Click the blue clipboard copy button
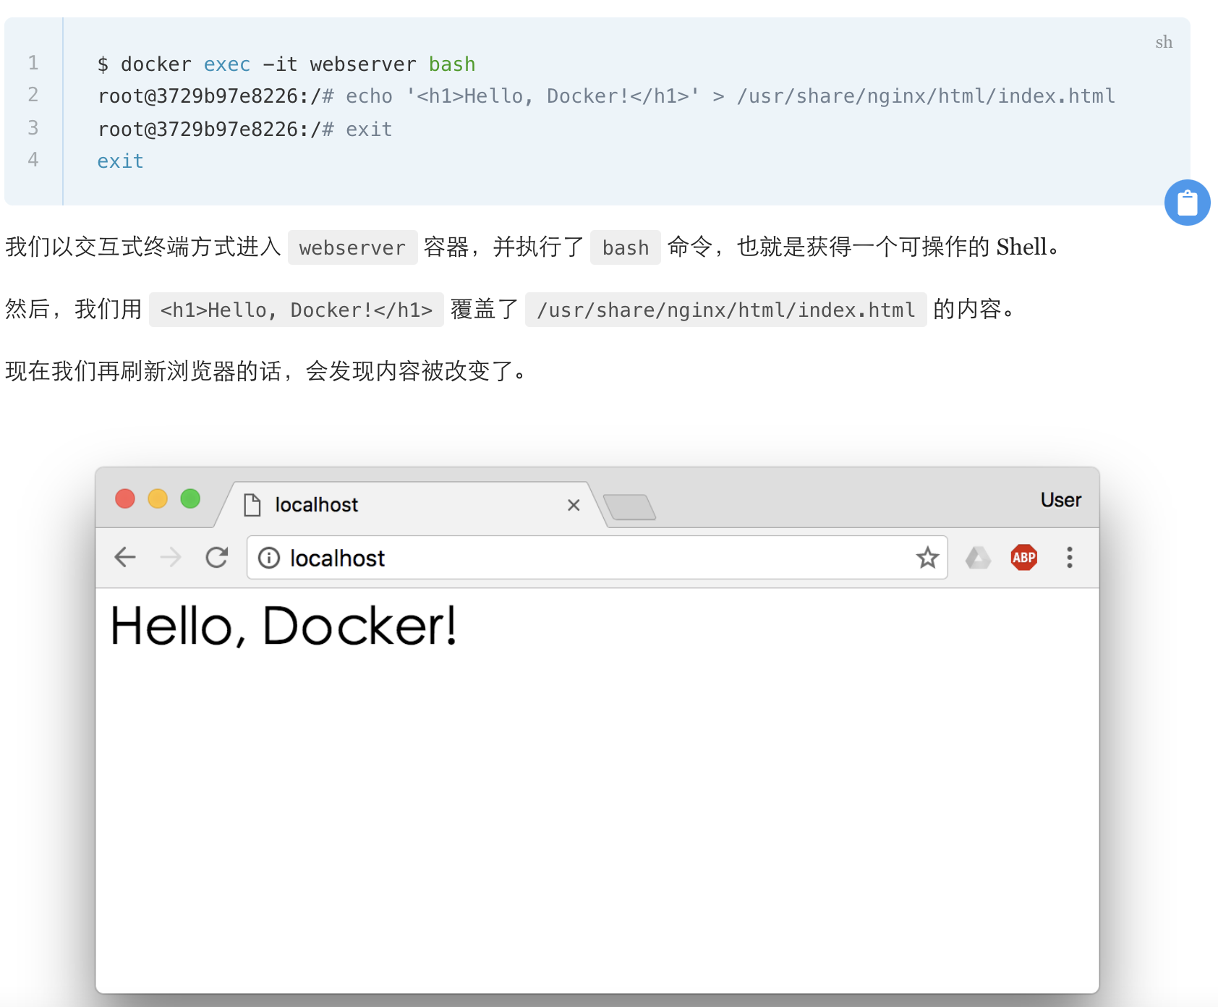The image size is (1218, 1007). 1187,203
